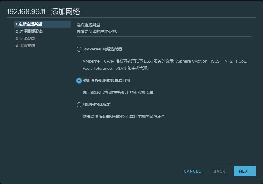
Task: Click the VMkernel TCP/IP description line
Action: coord(166,61)
